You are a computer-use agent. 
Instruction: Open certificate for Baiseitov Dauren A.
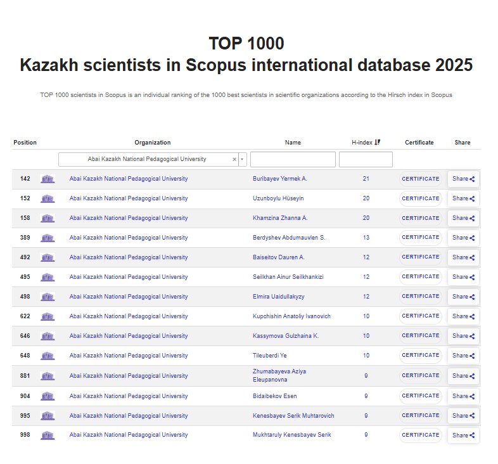coord(420,257)
